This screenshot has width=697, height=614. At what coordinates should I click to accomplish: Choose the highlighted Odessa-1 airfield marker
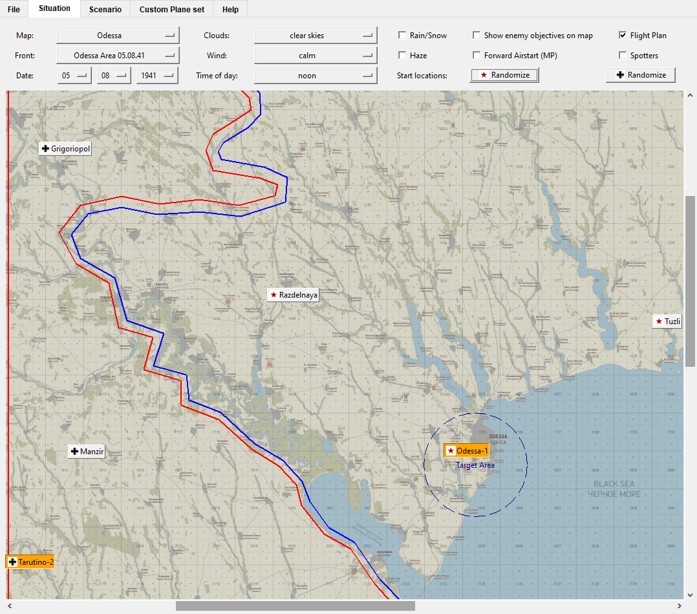coord(467,451)
